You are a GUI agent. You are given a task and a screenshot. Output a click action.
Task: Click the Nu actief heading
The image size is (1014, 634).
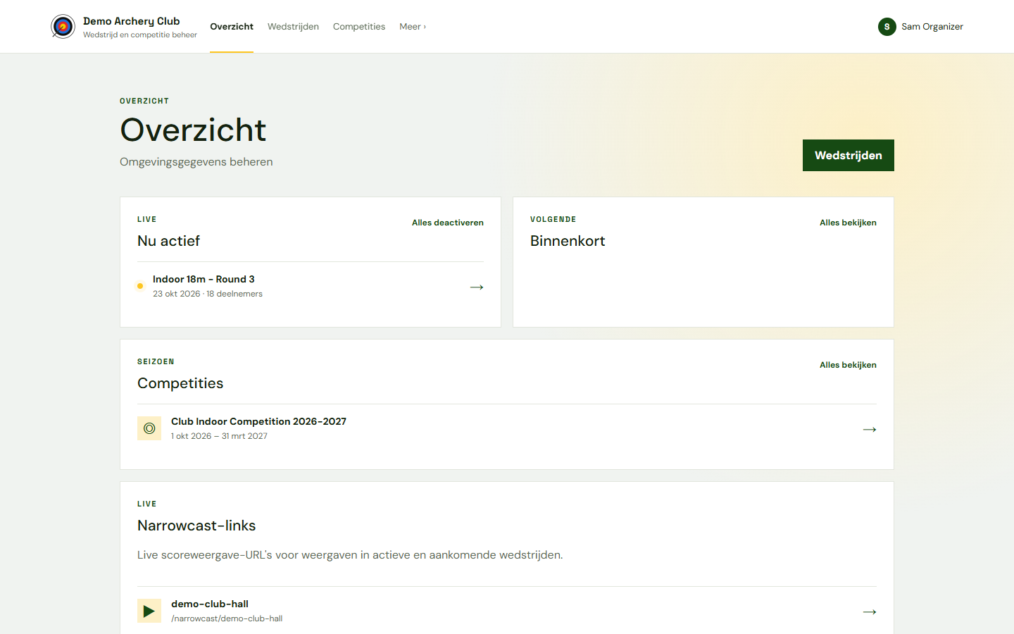169,241
